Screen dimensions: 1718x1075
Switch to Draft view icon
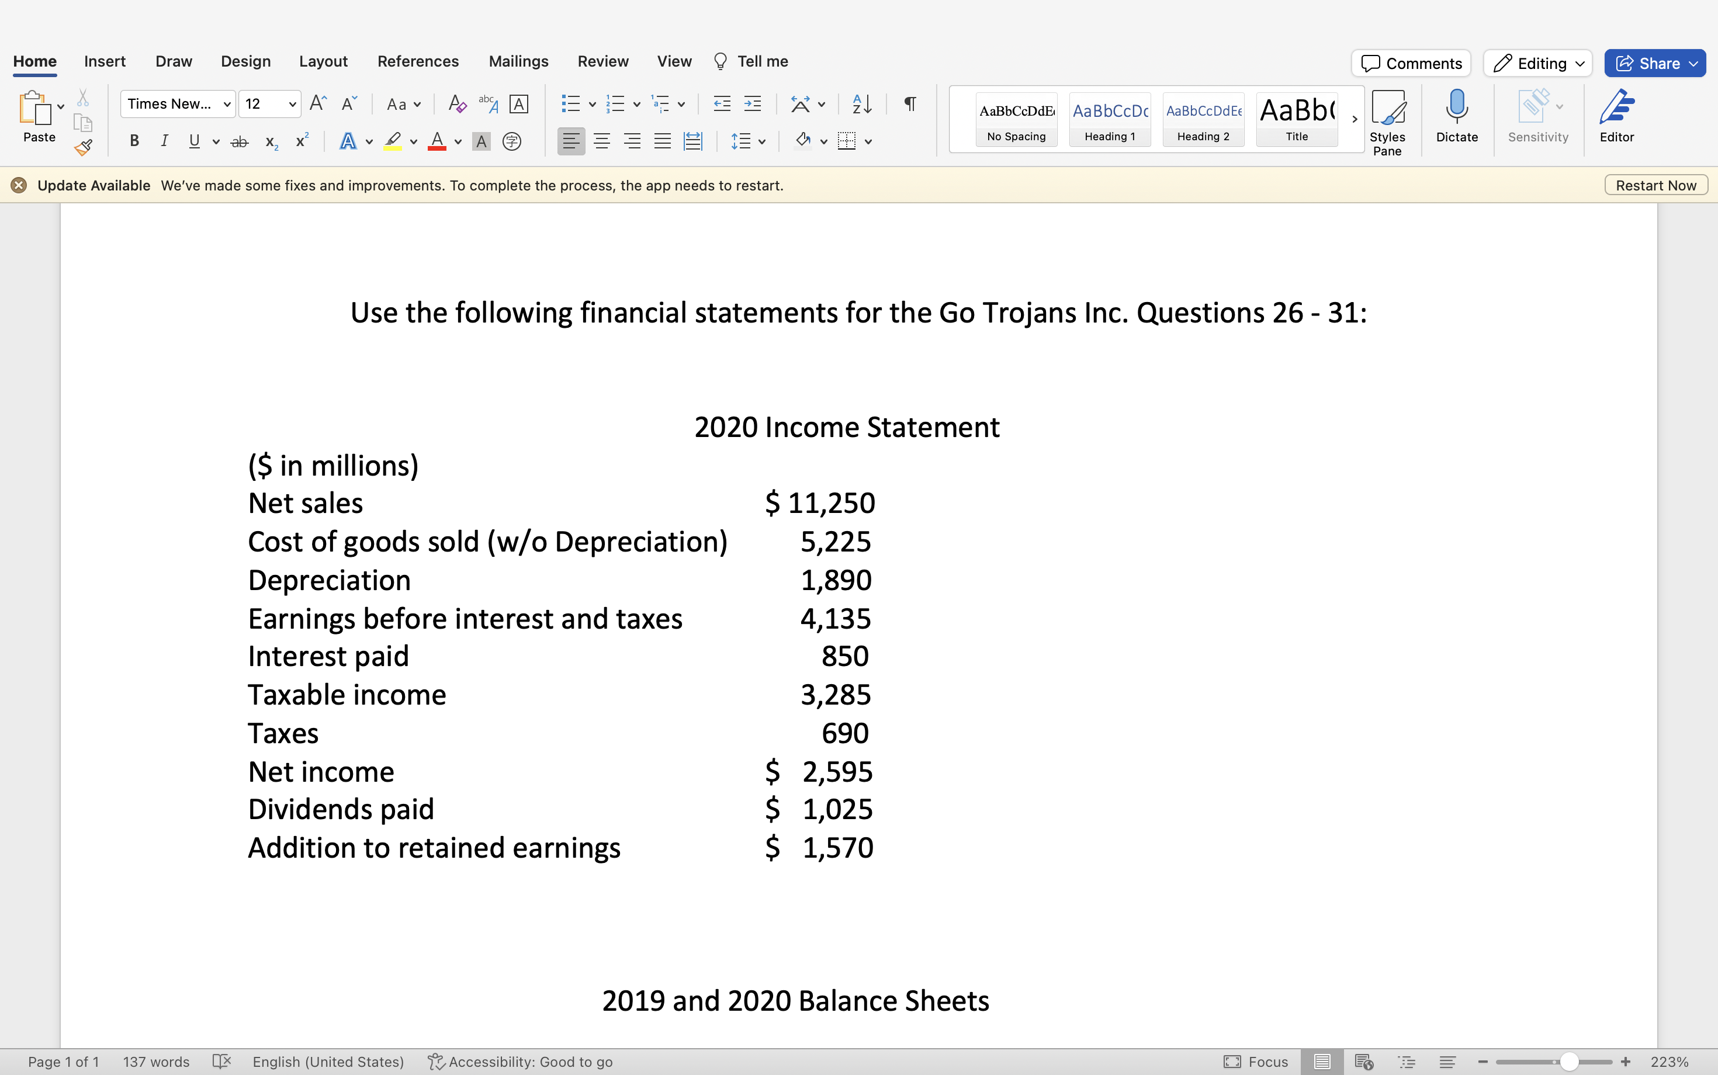click(1448, 1062)
